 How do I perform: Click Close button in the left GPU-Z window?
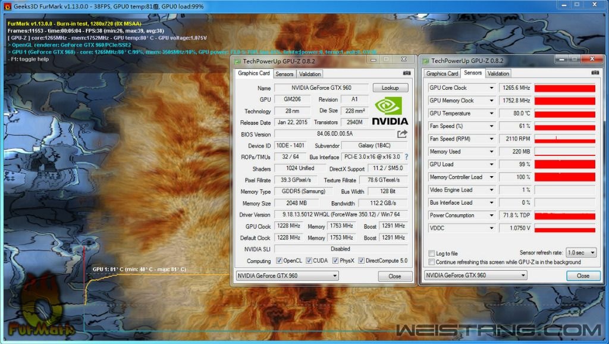pos(395,276)
